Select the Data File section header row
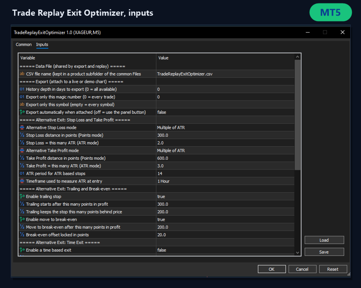This screenshot has height=288, width=361. coord(156,66)
